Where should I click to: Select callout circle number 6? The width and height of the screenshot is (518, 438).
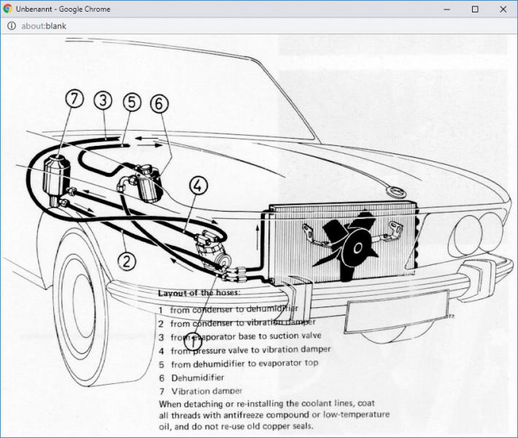pos(158,104)
